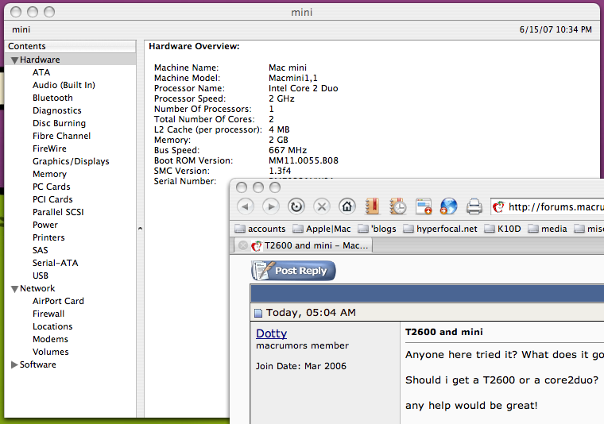Open the Apple|Mac bookmark folder

(322, 229)
